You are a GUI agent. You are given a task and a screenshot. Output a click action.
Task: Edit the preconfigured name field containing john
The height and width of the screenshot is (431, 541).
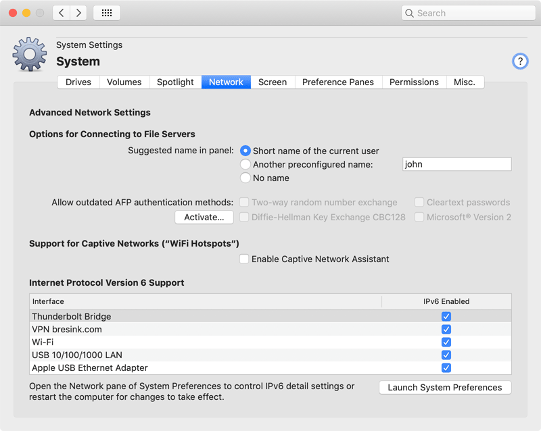[x=457, y=164]
